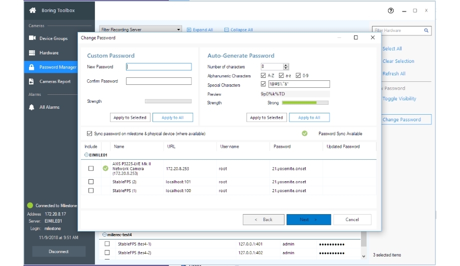Open Filter Recording Server dropdown
Screen dimensions: 460x266
click(178, 30)
